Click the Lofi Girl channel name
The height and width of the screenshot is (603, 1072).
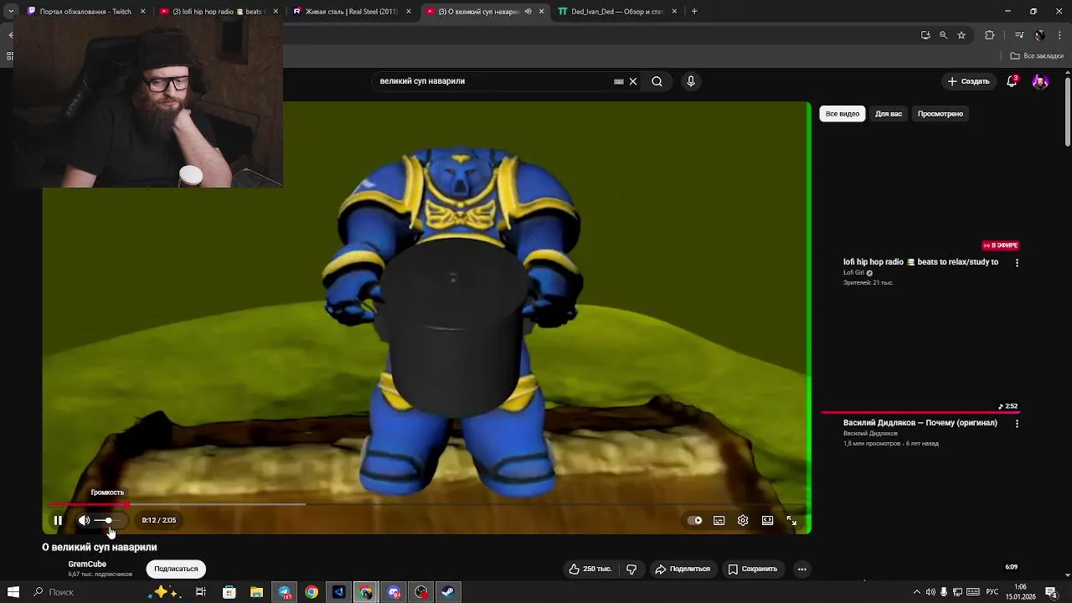(x=853, y=273)
